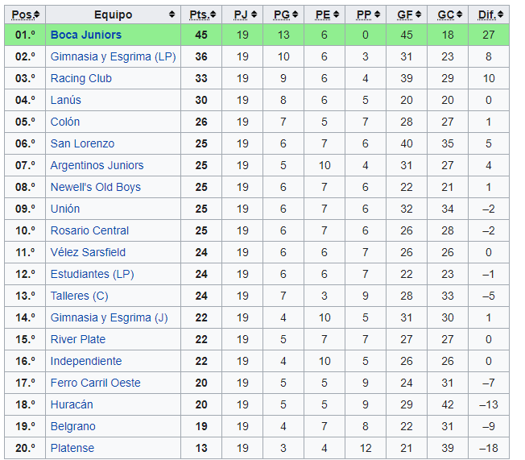Select the Vélez Sarsfield link
Screen dimensions: 525x460
88,252
